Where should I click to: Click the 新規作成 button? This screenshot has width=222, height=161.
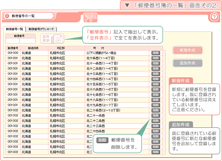pos(187,50)
